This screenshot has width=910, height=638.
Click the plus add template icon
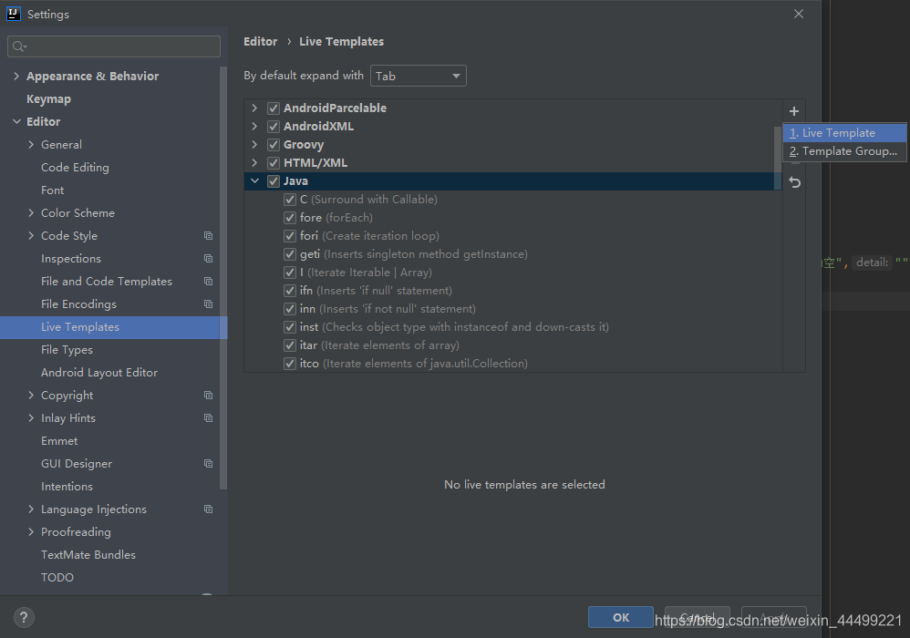click(794, 111)
